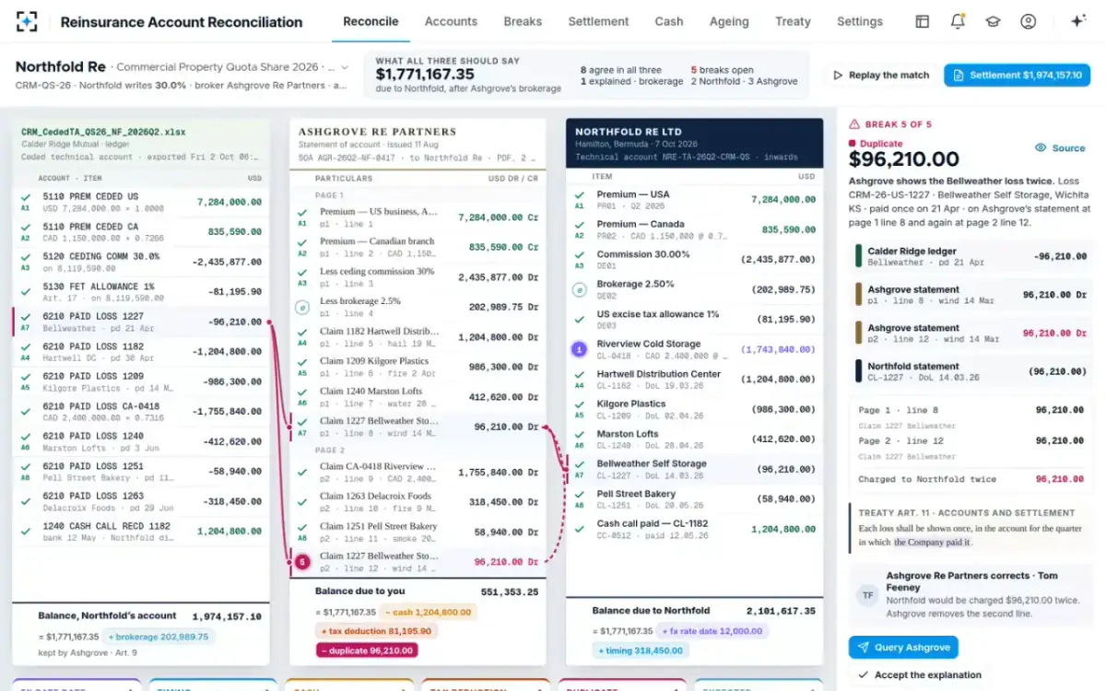
Task: Click the explained circle icon beside Brokerage 2.50%
Action: 579,289
